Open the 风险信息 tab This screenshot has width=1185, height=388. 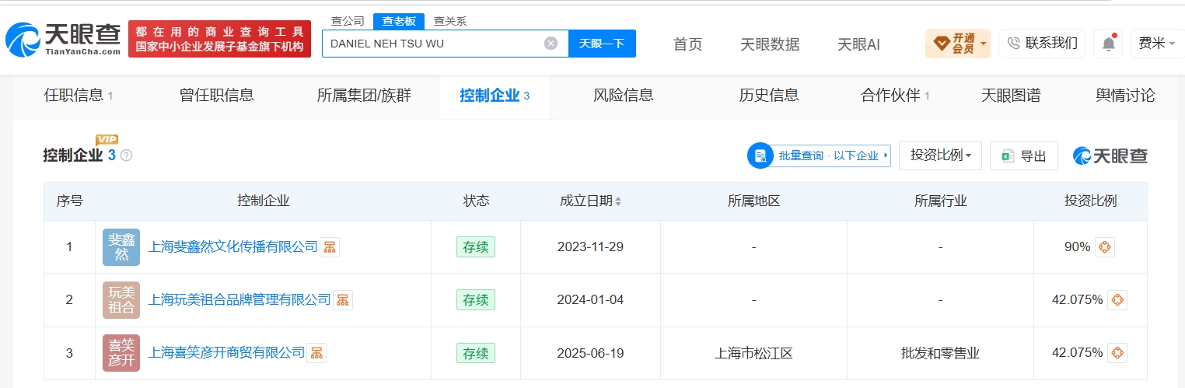click(624, 96)
